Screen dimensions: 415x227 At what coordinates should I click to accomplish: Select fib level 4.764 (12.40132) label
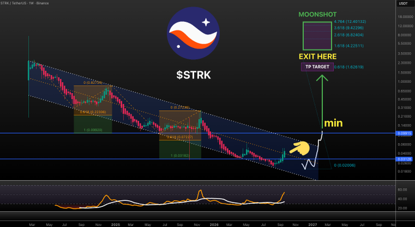[350, 22]
